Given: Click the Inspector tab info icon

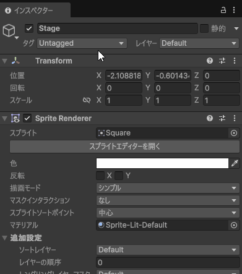Looking at the screenshot, I should (8, 11).
